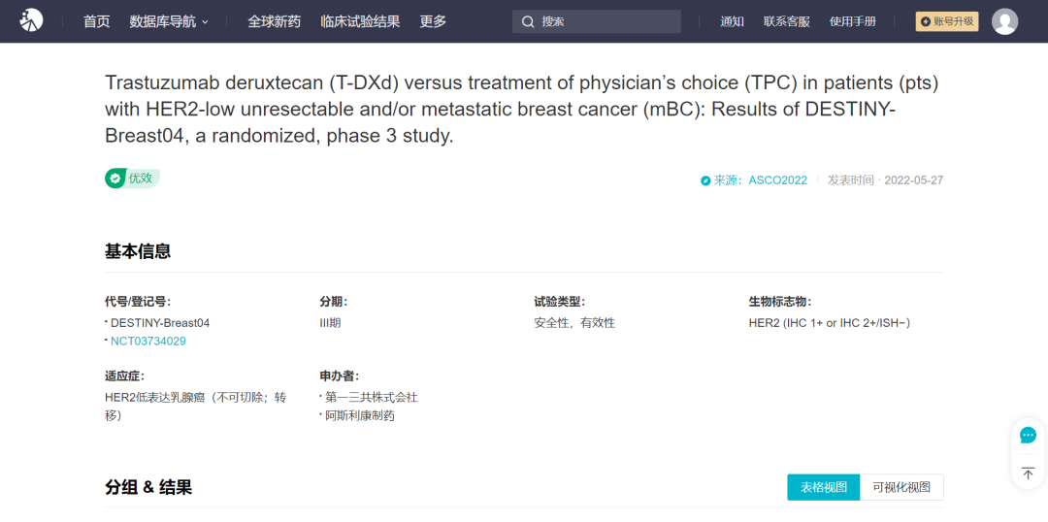Screen dimensions: 1048x522
Task: Switch to 表格视图 table view
Action: (x=824, y=487)
